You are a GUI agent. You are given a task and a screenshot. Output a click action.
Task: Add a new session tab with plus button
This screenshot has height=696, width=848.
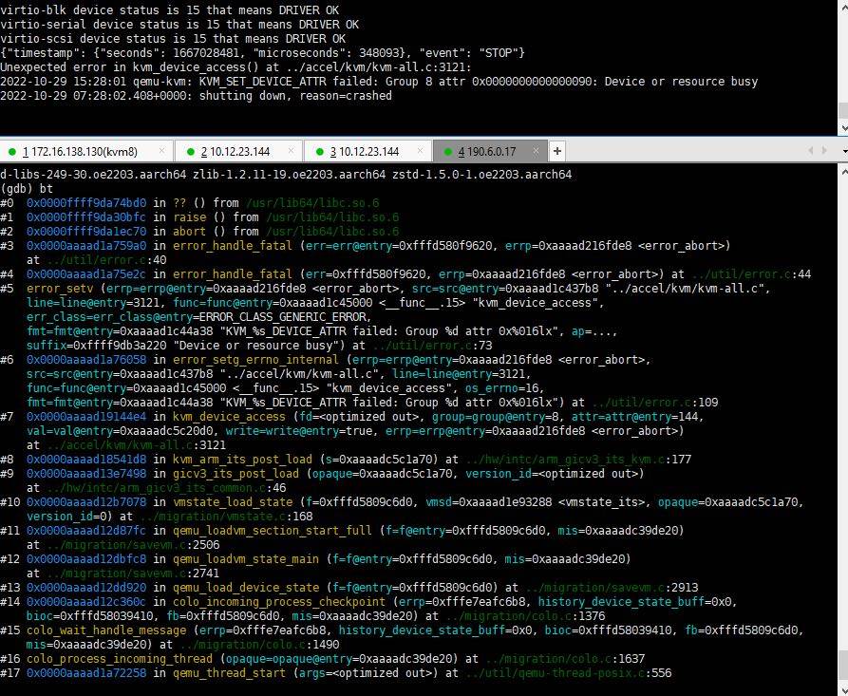coord(557,151)
